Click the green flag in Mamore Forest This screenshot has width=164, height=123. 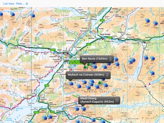pos(100,82)
